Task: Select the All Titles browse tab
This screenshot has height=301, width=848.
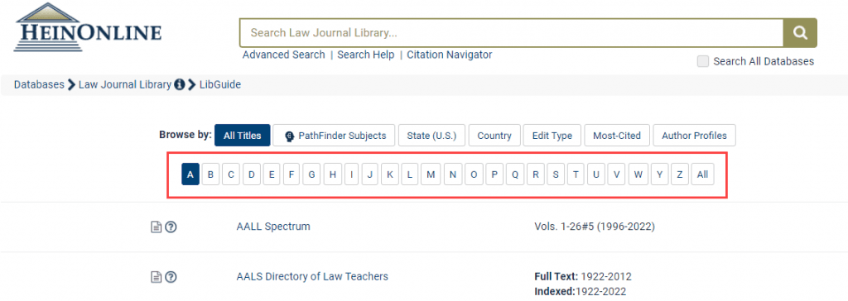Action: pyautogui.click(x=243, y=135)
